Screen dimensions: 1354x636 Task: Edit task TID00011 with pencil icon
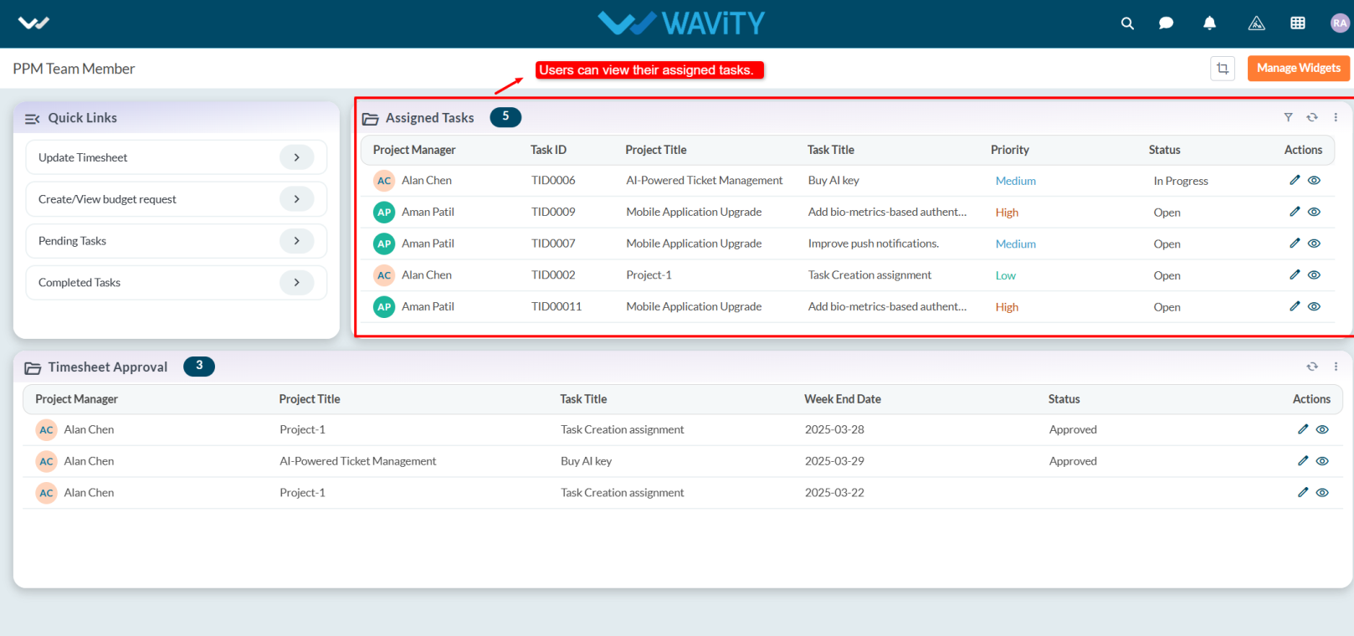pos(1295,306)
